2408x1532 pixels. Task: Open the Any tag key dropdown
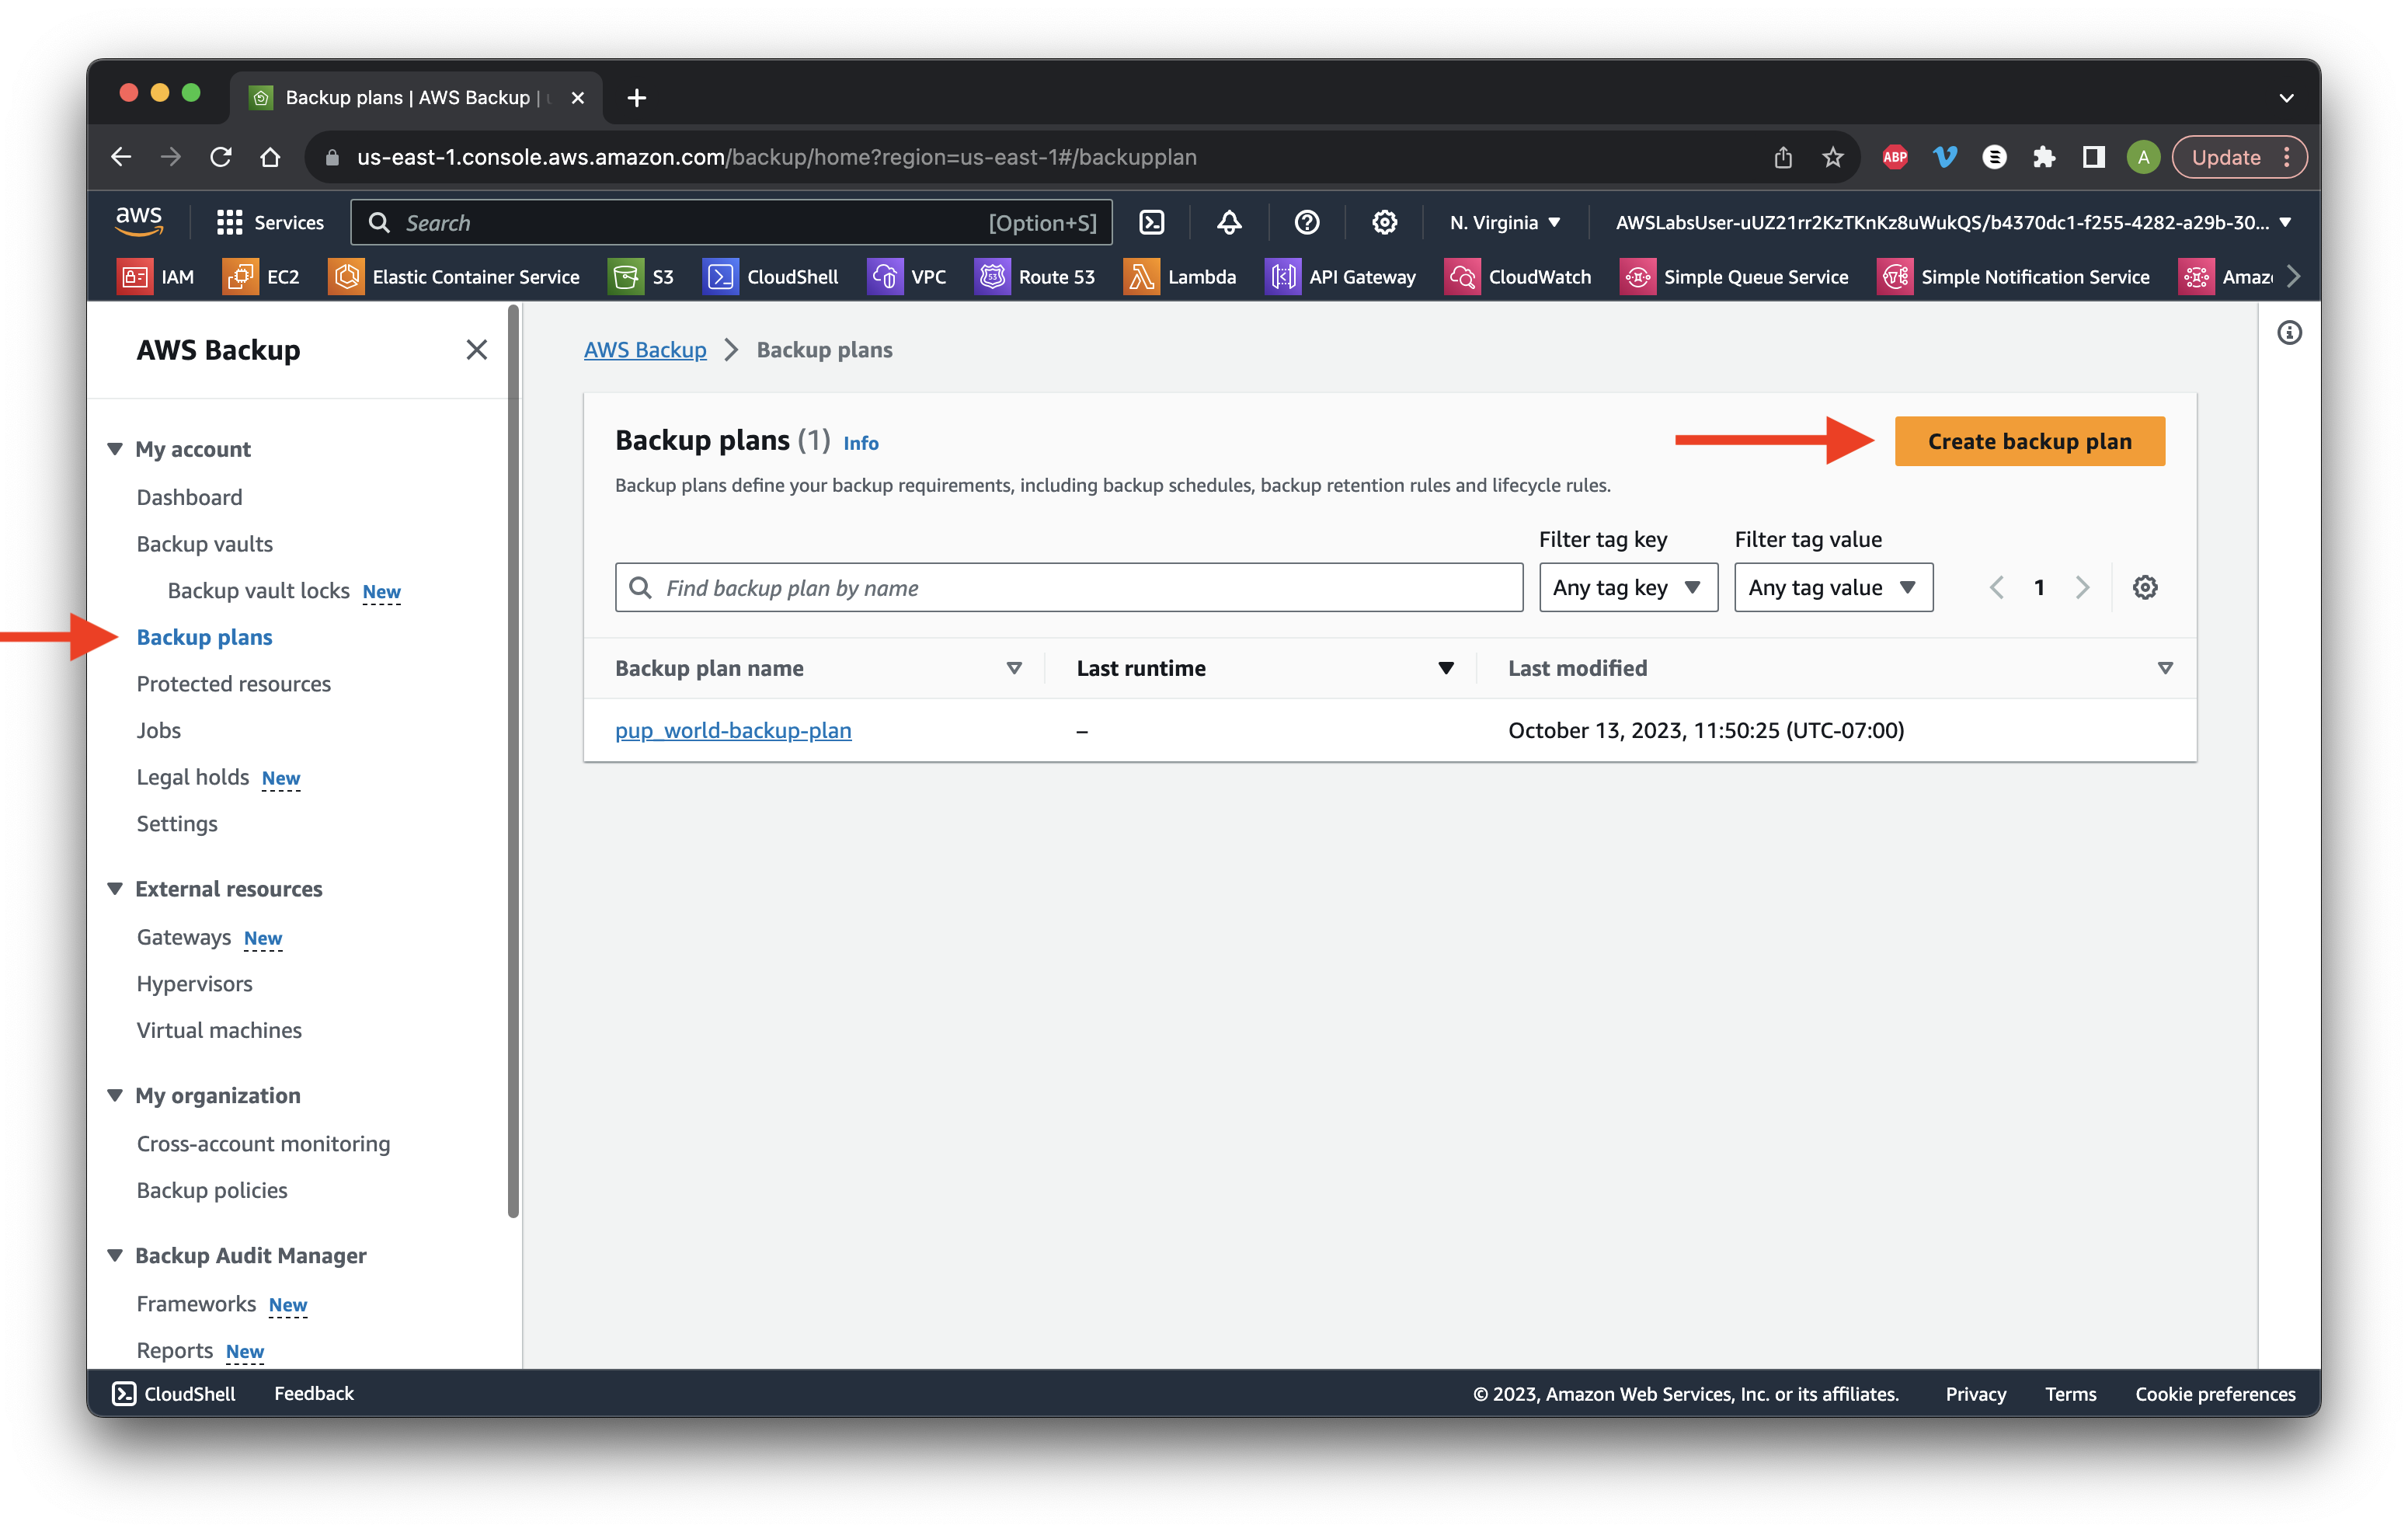(x=1628, y=587)
